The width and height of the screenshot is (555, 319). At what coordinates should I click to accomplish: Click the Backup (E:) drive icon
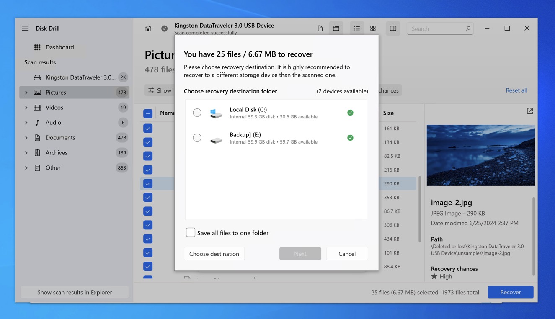click(216, 140)
